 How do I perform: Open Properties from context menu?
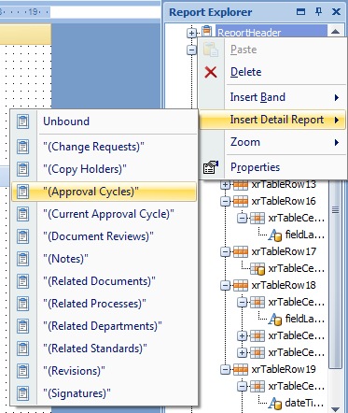click(272, 167)
